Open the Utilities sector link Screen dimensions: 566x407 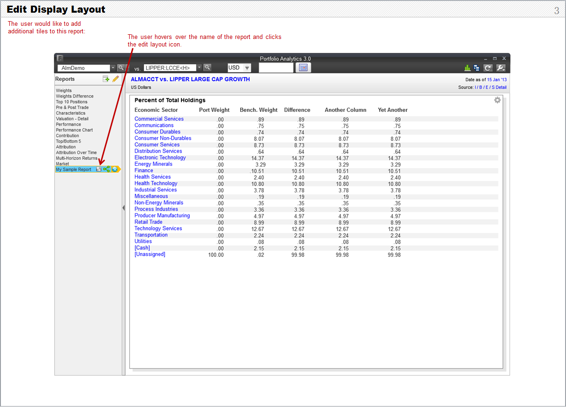click(x=143, y=241)
